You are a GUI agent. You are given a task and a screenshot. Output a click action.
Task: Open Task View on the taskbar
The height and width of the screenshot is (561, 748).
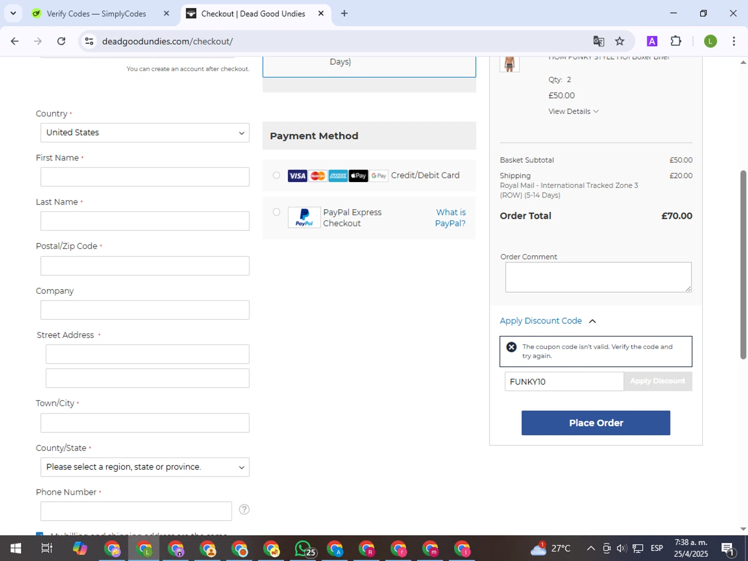pyautogui.click(x=47, y=549)
